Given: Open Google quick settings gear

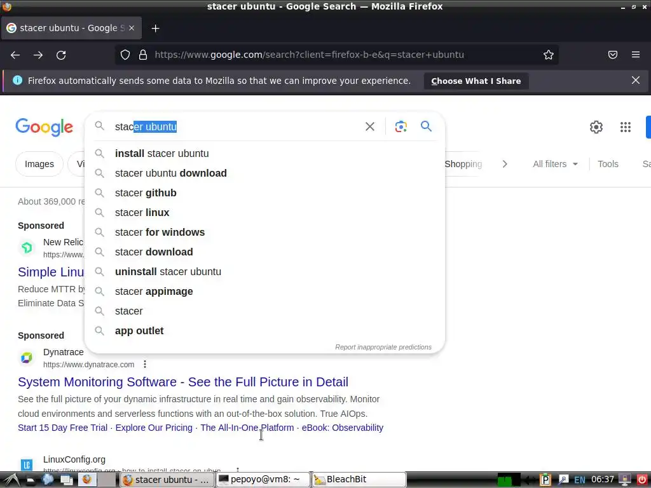Looking at the screenshot, I should click(596, 127).
